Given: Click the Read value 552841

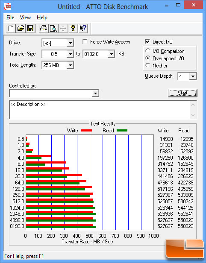Looking at the screenshot, I should coord(185,213).
